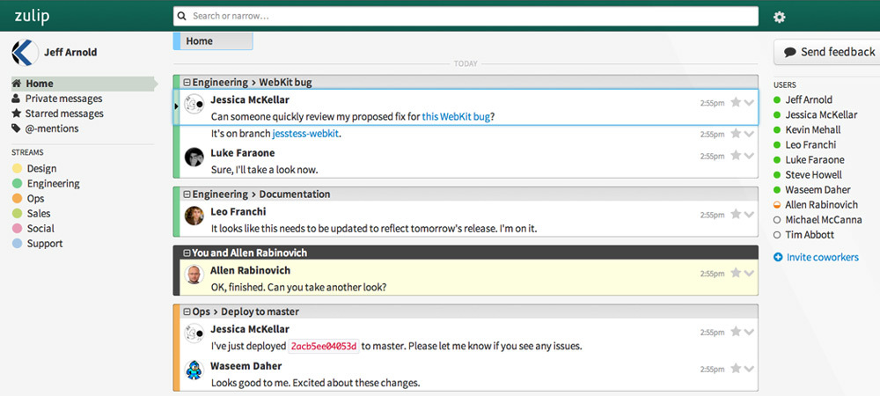The image size is (880, 396).
Task: Click Jeff Arnold's profile avatar in sidebar
Action: [x=23, y=52]
